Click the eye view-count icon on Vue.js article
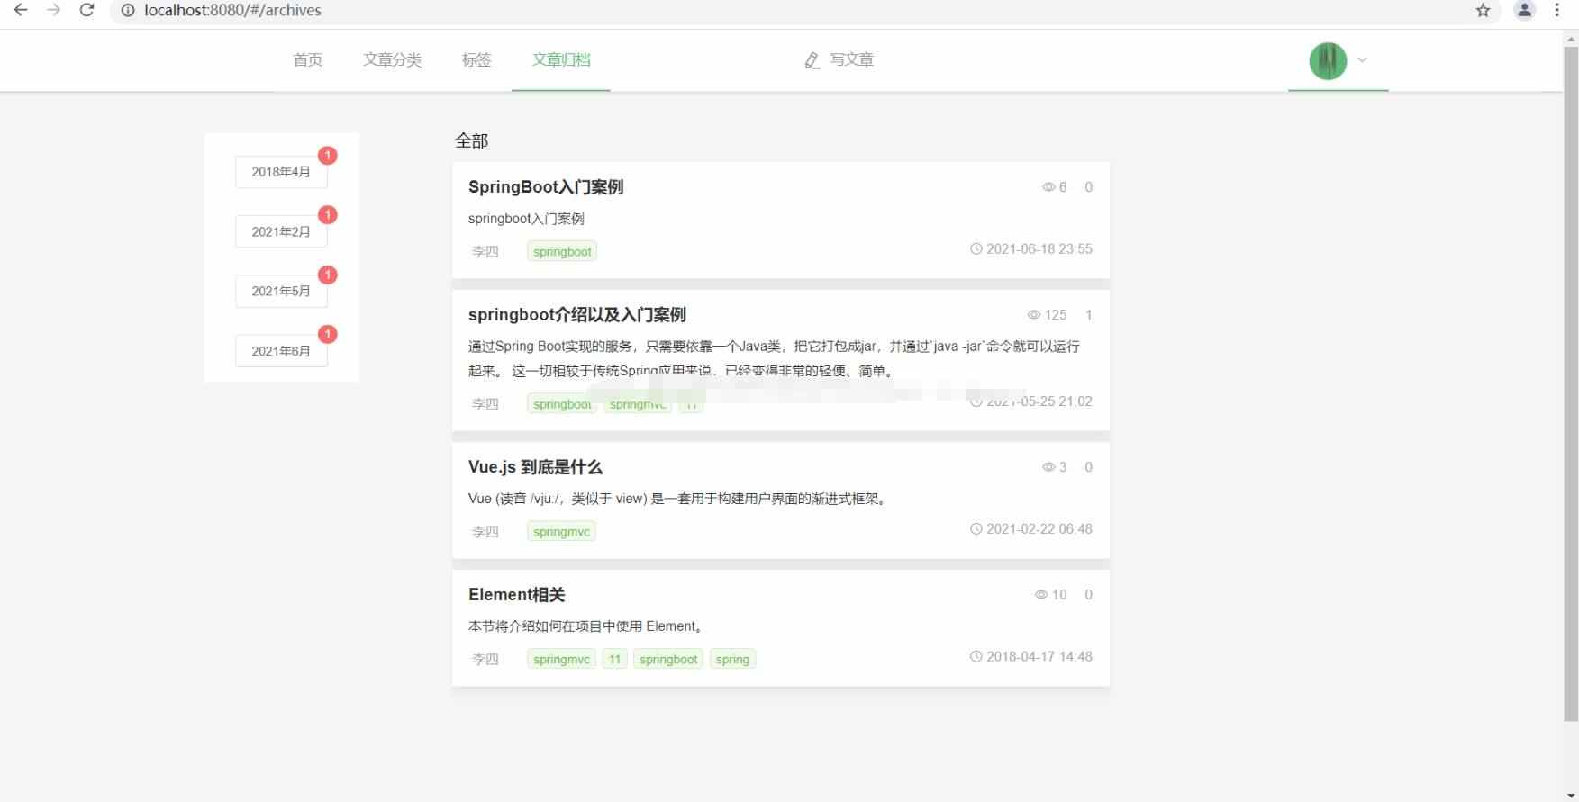The image size is (1579, 802). pos(1048,467)
